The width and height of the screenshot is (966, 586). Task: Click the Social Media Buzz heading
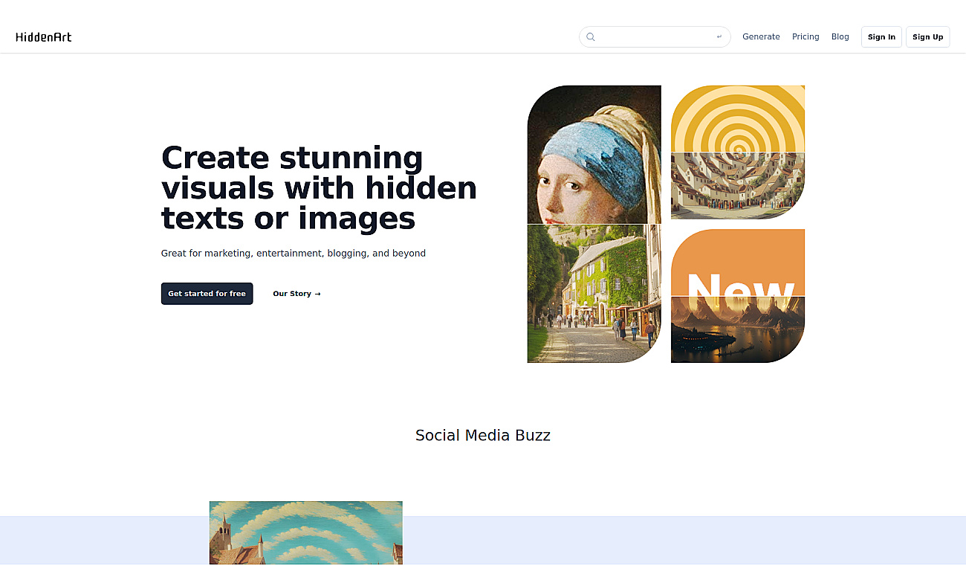click(x=483, y=436)
